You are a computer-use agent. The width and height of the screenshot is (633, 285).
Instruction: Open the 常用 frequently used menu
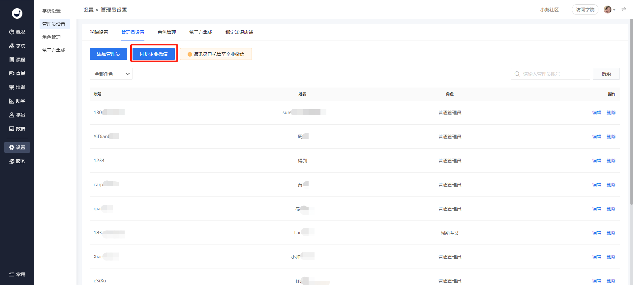(17, 274)
